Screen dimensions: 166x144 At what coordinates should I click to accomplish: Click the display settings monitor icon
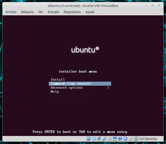point(115,139)
